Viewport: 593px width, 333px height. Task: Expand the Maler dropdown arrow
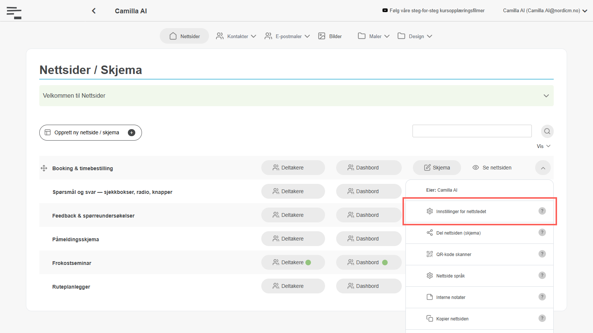tap(387, 36)
